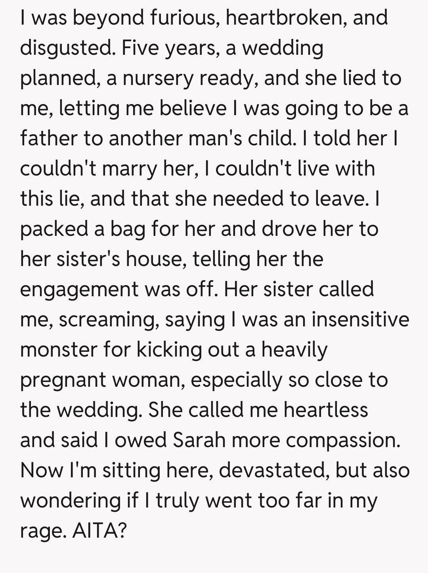
Task: Click the word "engagement"
Action: pyautogui.click(x=79, y=290)
